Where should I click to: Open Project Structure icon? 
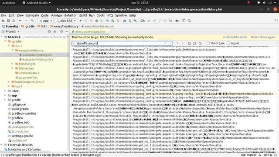(x=177, y=20)
